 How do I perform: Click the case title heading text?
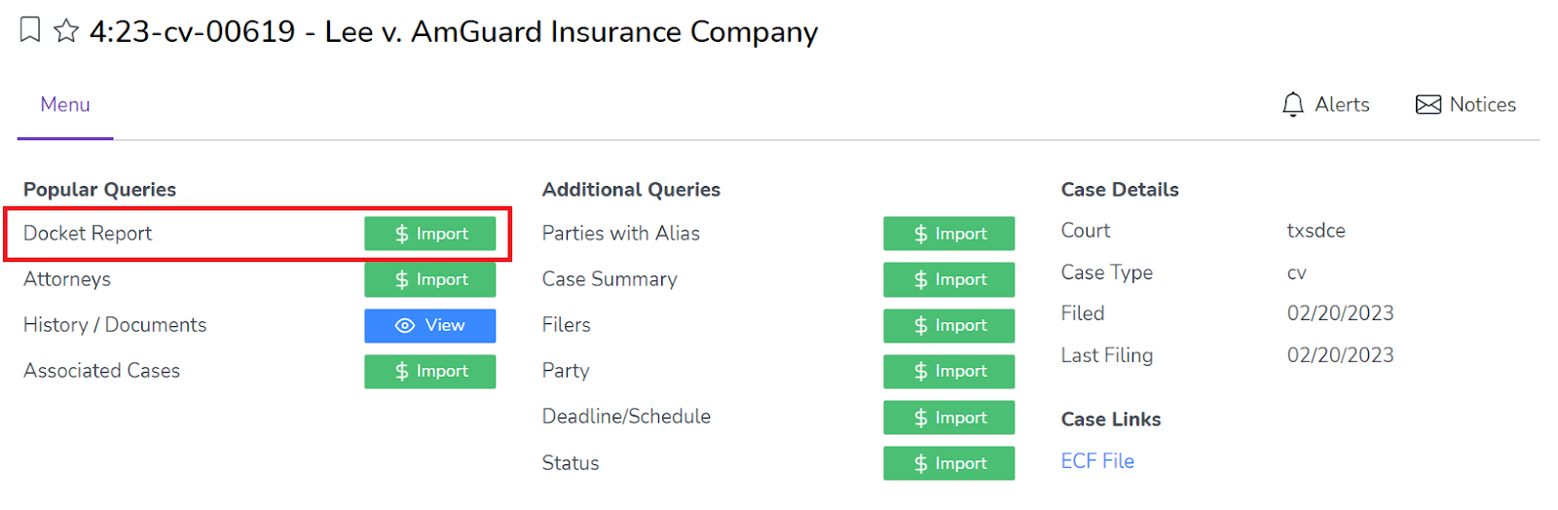[454, 31]
